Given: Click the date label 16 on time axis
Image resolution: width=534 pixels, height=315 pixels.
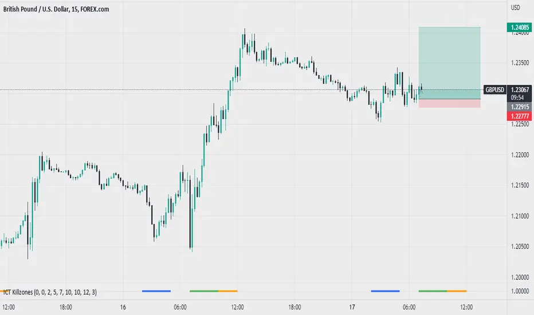Looking at the screenshot, I should [123, 307].
